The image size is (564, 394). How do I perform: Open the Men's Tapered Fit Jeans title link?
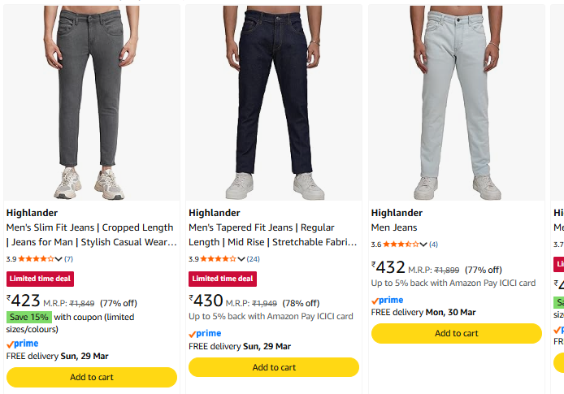tap(273, 235)
